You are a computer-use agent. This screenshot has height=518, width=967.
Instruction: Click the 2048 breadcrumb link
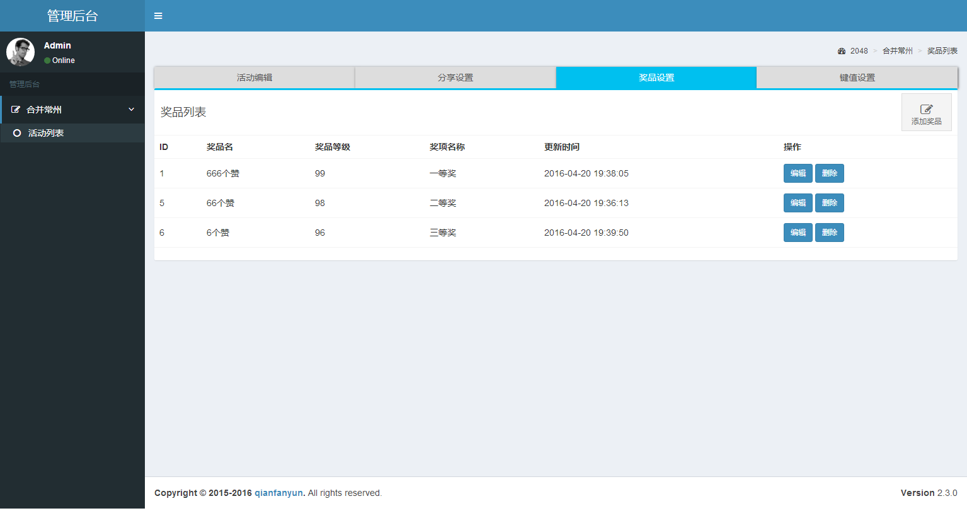859,51
